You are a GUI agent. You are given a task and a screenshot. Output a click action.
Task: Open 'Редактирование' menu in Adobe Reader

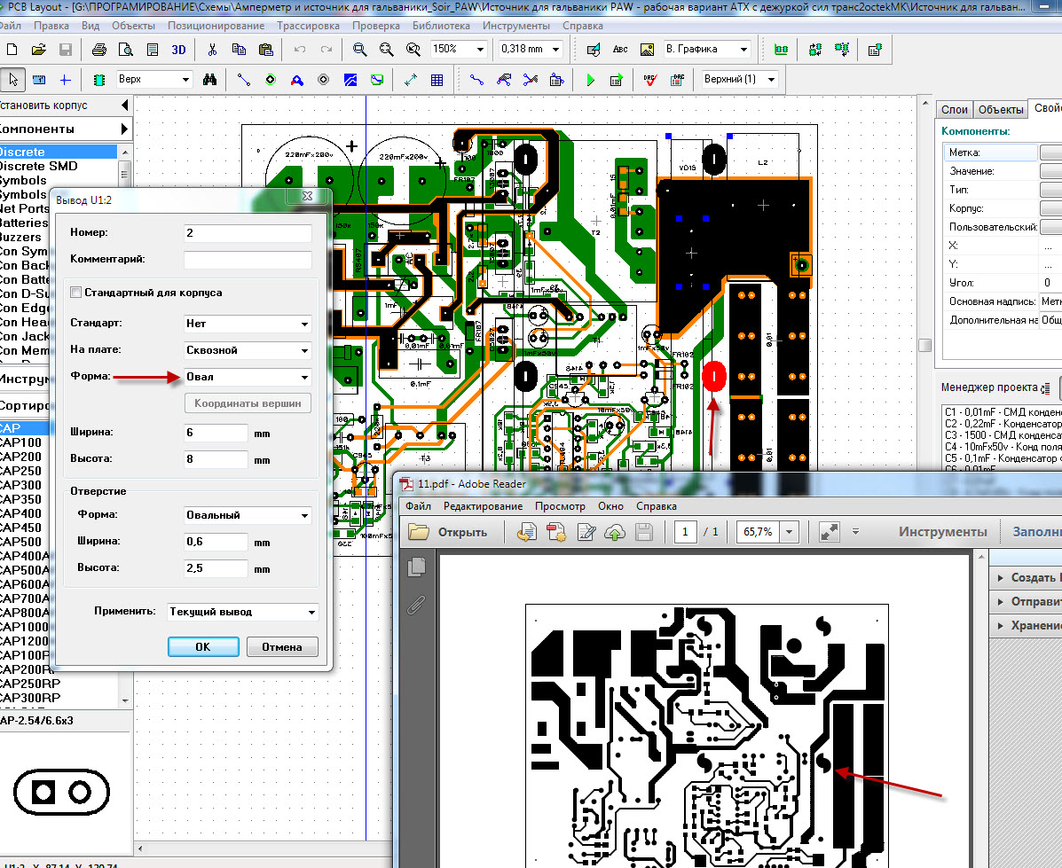click(483, 506)
